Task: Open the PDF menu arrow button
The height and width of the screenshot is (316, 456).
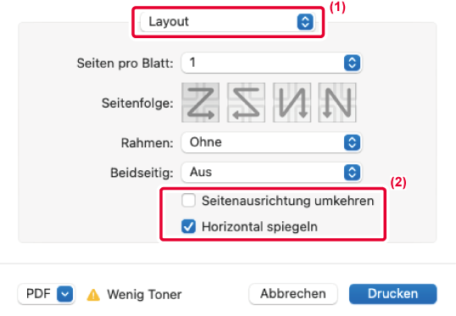Action: pos(65,294)
